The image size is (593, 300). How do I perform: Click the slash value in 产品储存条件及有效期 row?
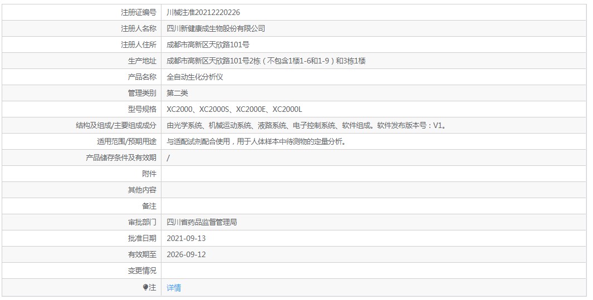pyautogui.click(x=168, y=158)
